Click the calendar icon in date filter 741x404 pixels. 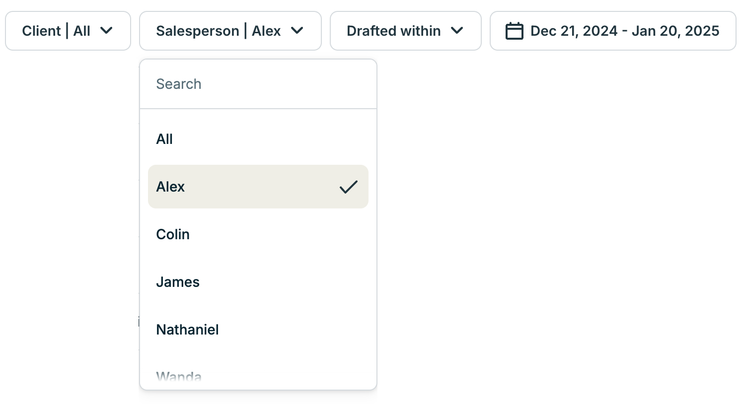coord(514,31)
